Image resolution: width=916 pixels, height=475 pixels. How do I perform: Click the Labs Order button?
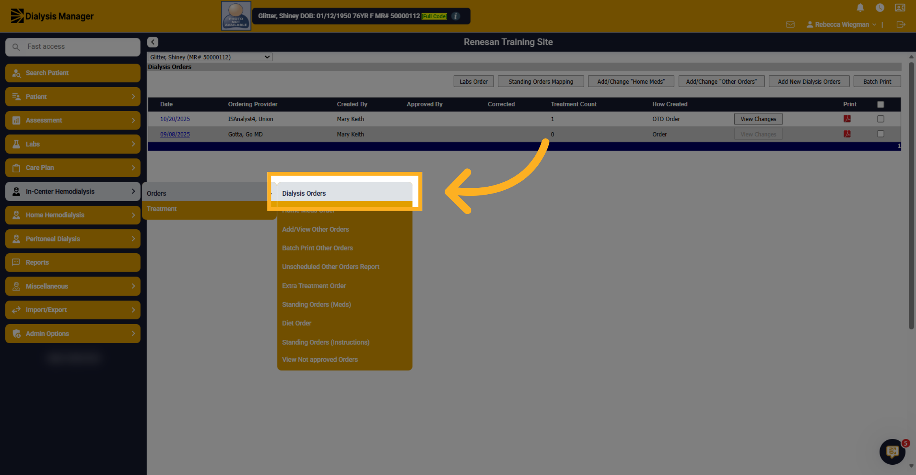(473, 82)
